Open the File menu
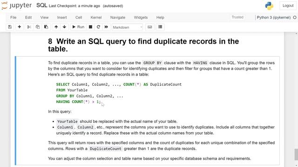Screen dimensions: 298x167 14,18
